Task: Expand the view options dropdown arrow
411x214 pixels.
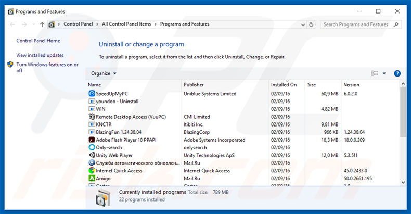Action: (x=384, y=73)
